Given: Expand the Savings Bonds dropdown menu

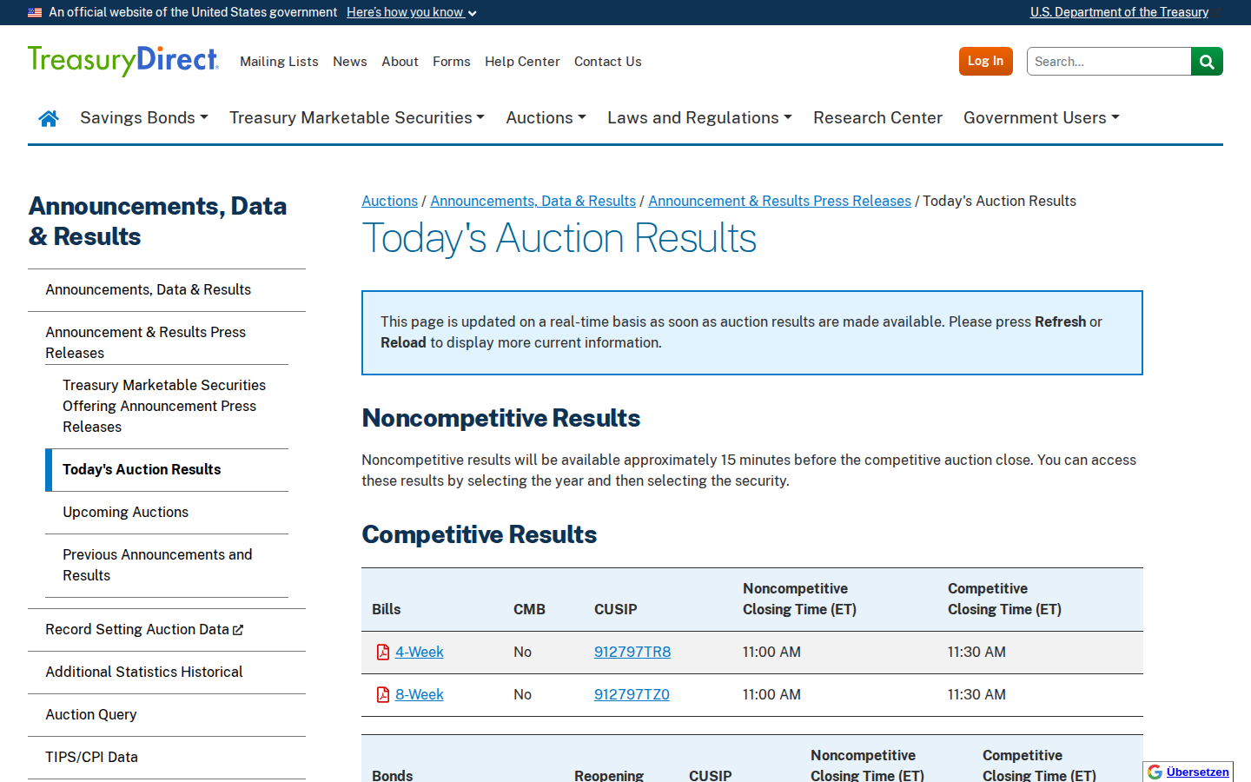Looking at the screenshot, I should click(x=144, y=118).
